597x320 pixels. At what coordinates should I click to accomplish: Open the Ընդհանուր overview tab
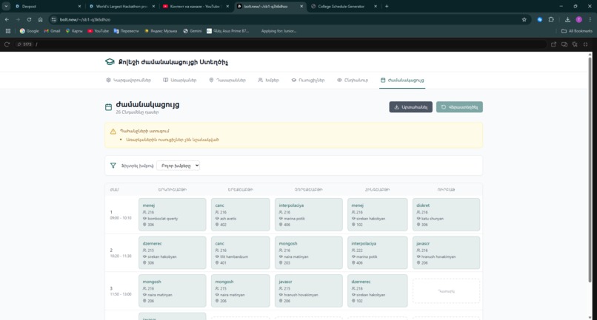click(x=353, y=81)
